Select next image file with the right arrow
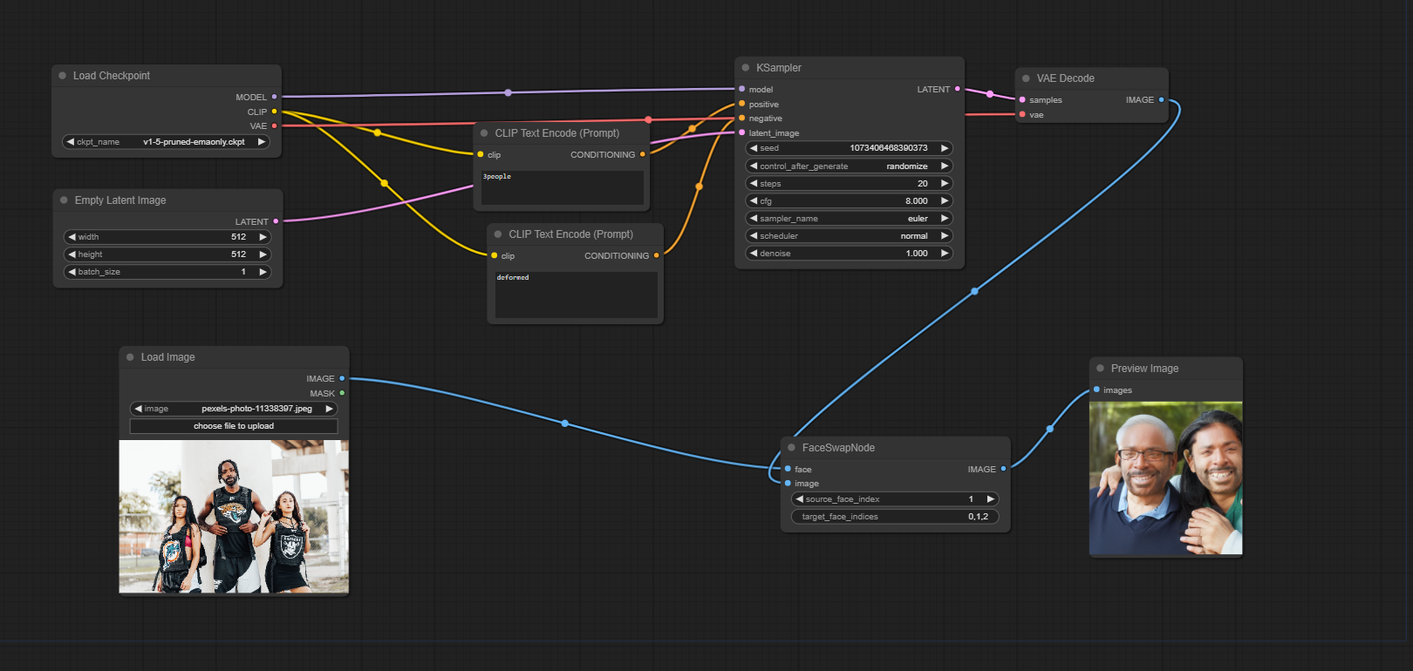The width and height of the screenshot is (1413, 671). (329, 409)
